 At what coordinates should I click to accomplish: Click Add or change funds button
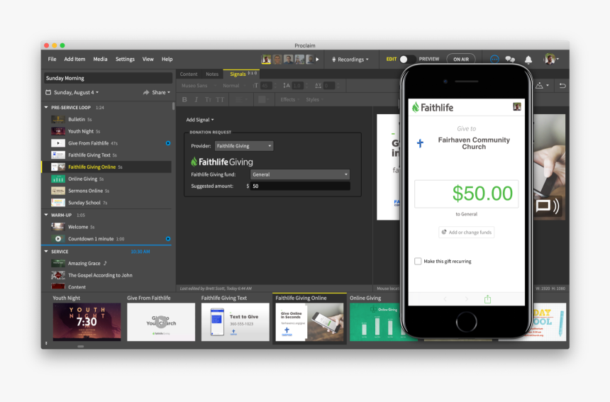point(467,232)
